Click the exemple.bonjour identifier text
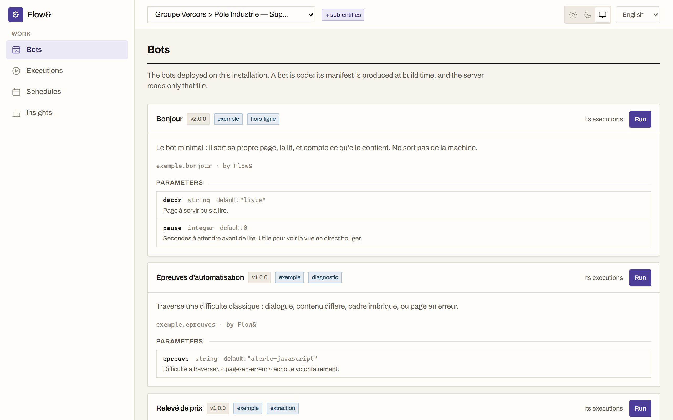This screenshot has width=673, height=420. 184,166
